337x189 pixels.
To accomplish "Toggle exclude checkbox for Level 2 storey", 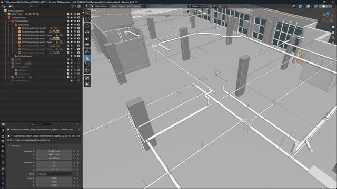I will 68,38.
